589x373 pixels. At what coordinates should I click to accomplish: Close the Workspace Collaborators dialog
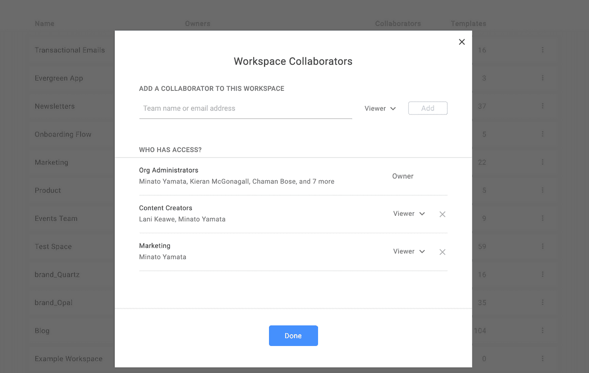(x=461, y=42)
